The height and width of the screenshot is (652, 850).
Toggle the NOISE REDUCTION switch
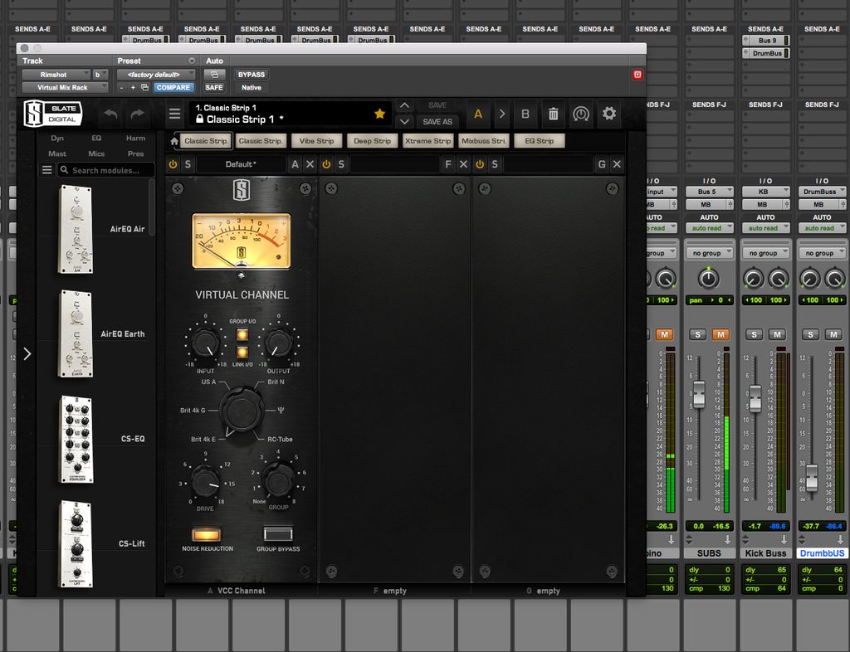(x=207, y=534)
